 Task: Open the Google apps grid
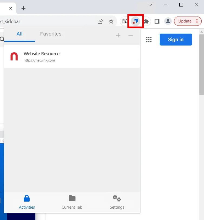click(149, 40)
